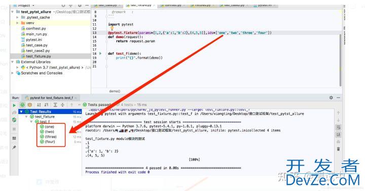Expand Scratches and Consoles

point(13,73)
